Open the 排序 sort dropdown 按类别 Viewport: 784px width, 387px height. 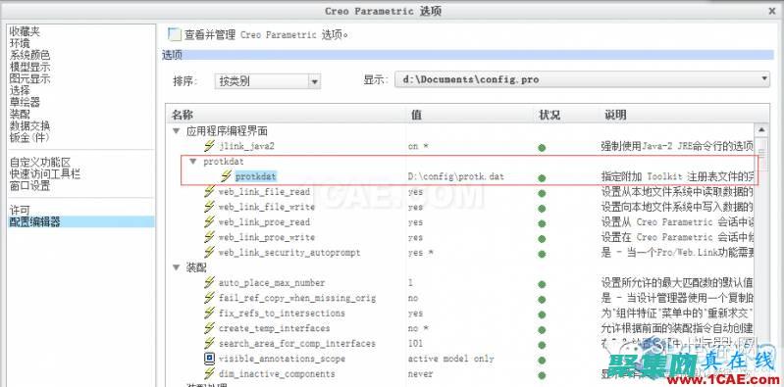[267, 81]
